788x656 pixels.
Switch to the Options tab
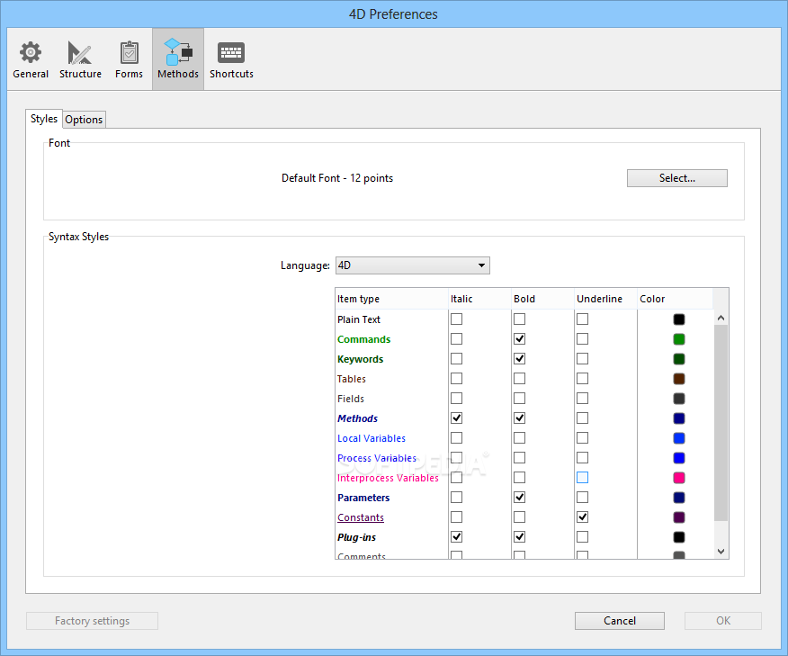pos(84,120)
